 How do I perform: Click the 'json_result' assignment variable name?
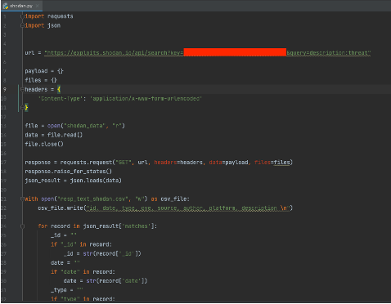coord(43,181)
